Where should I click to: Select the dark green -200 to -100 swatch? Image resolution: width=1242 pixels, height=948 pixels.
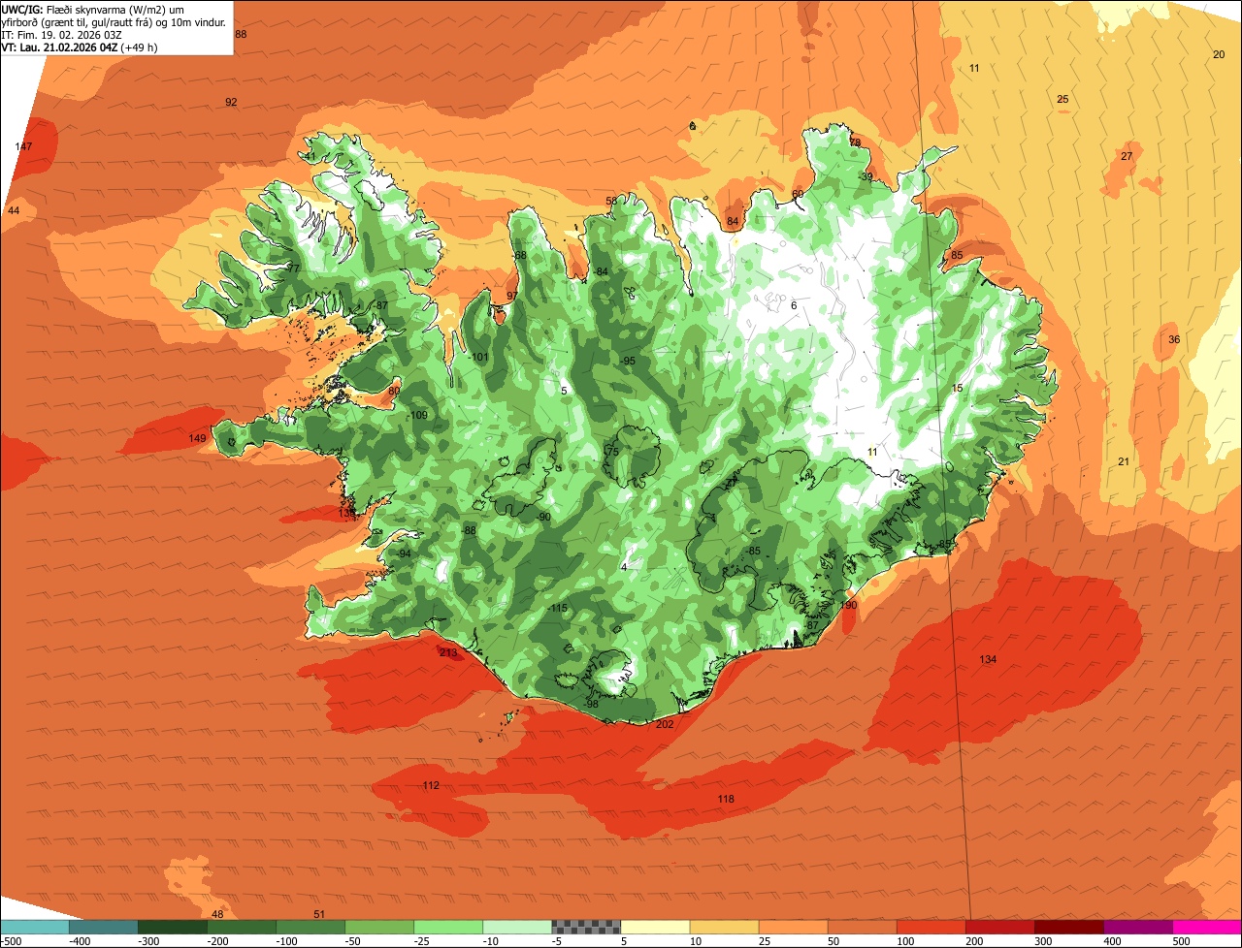click(x=242, y=927)
